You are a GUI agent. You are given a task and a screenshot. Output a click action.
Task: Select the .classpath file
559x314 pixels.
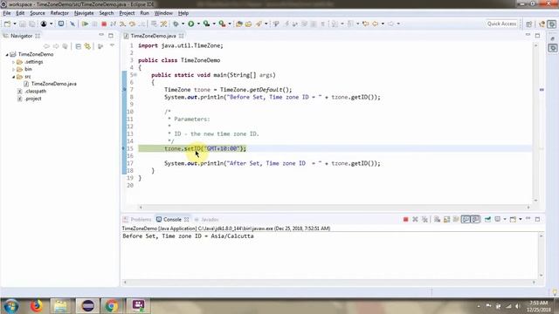coord(35,92)
